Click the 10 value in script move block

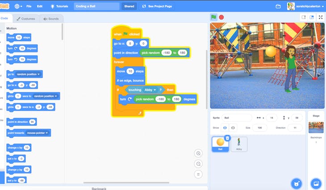click(x=130, y=72)
